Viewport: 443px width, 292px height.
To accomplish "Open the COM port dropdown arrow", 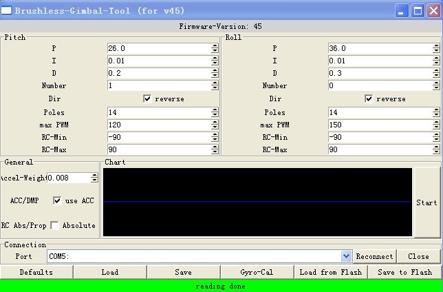I will click(347, 256).
